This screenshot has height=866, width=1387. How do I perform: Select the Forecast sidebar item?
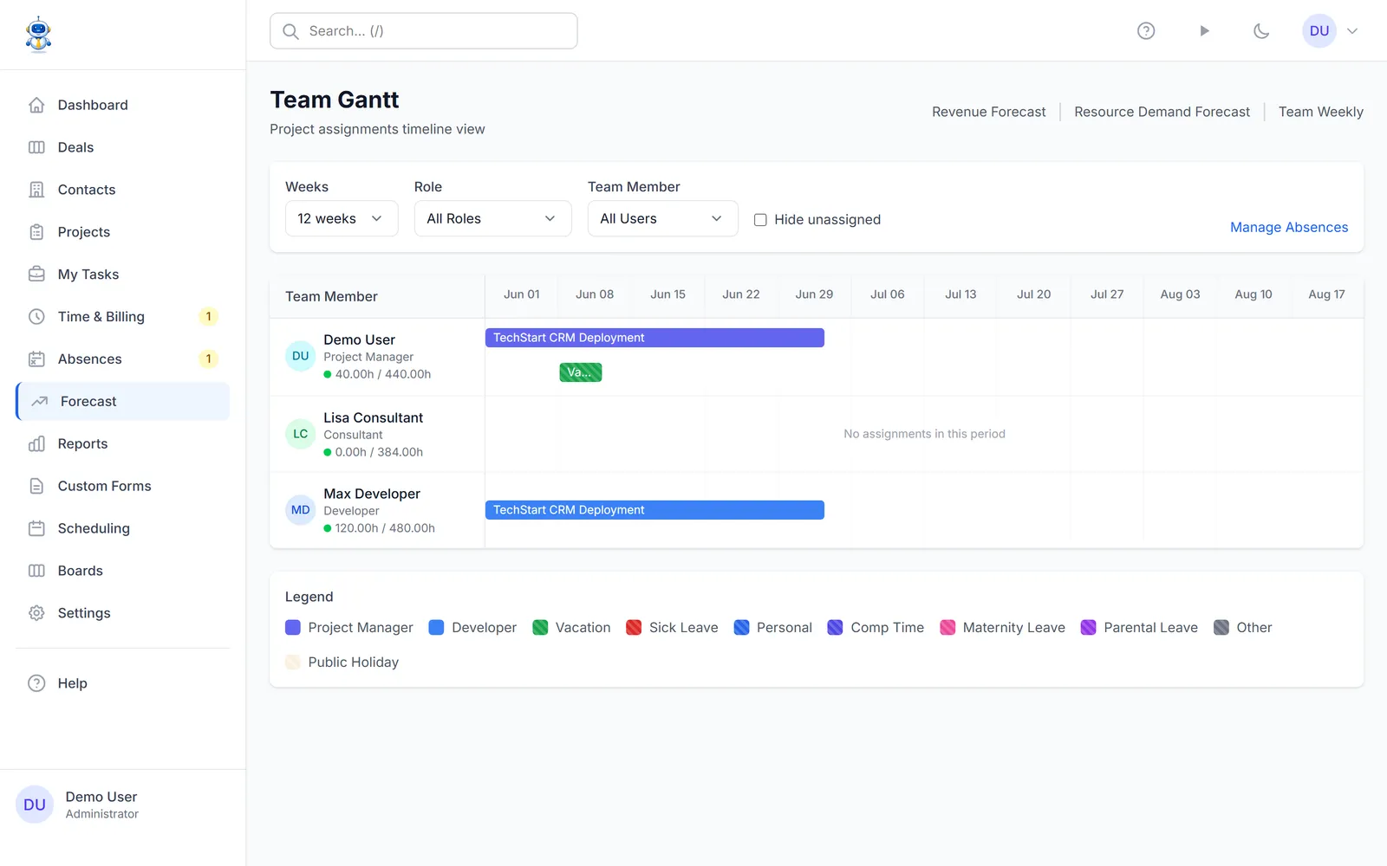tap(122, 402)
